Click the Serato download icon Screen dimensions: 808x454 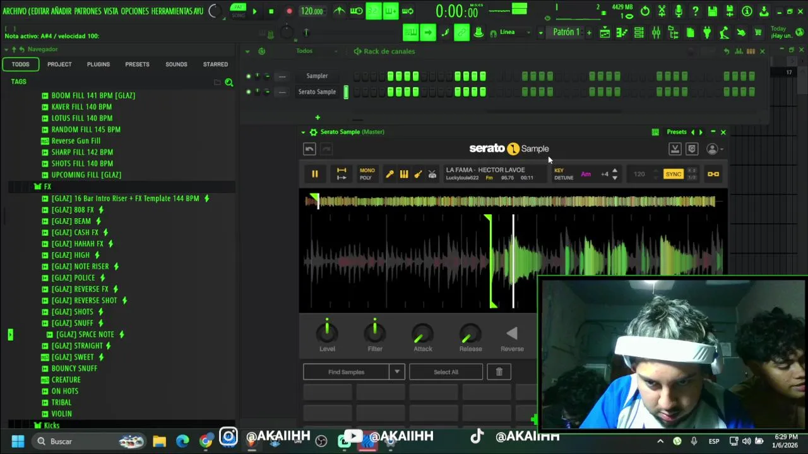(675, 149)
